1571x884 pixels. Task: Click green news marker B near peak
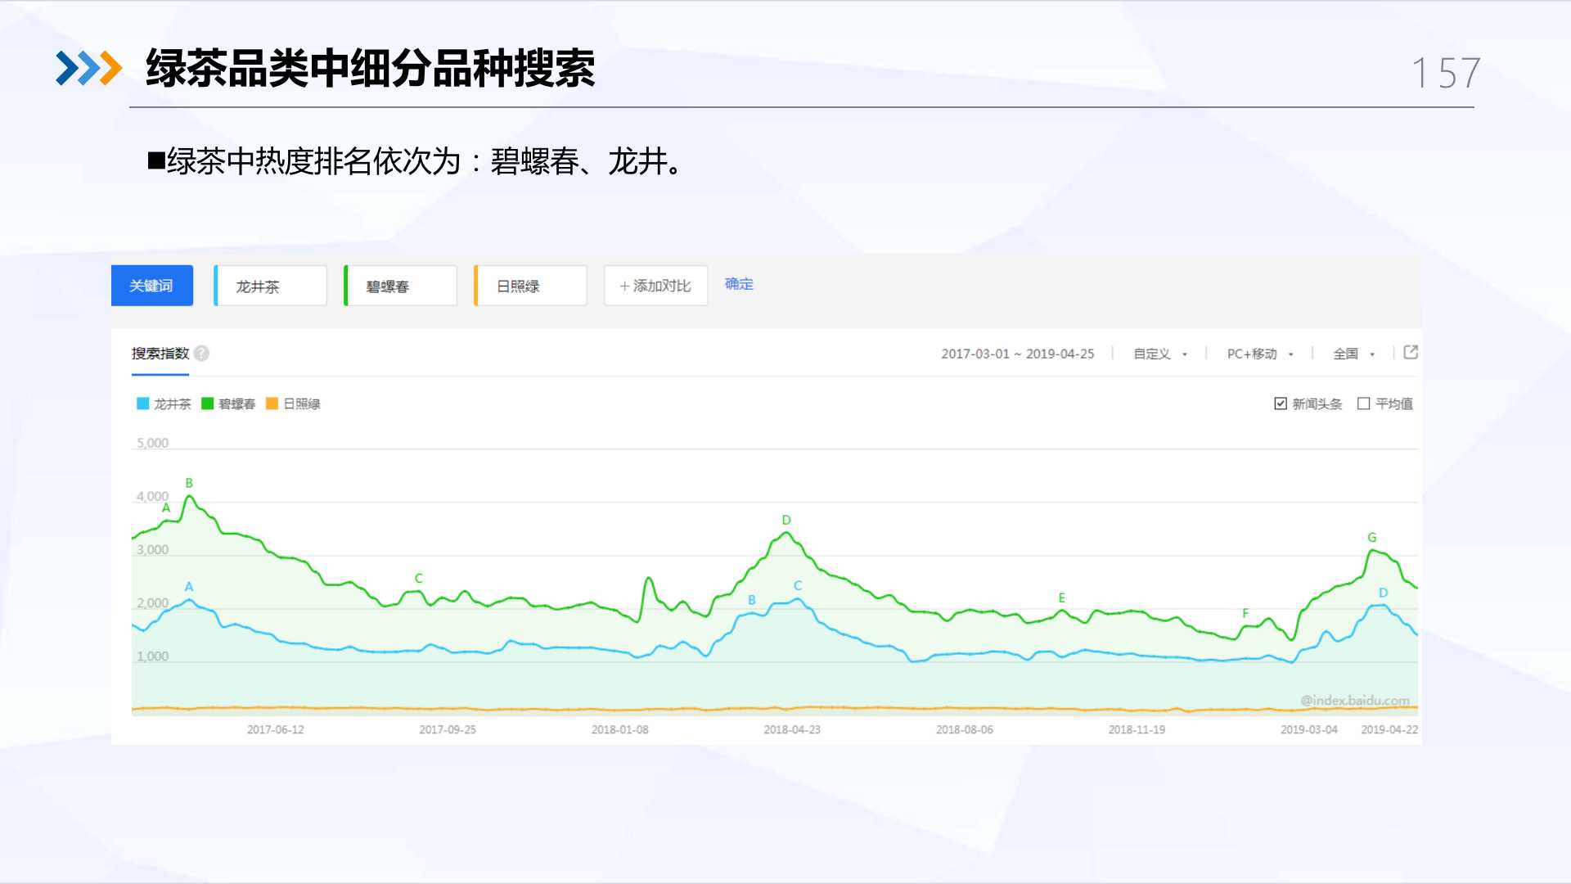pos(189,483)
